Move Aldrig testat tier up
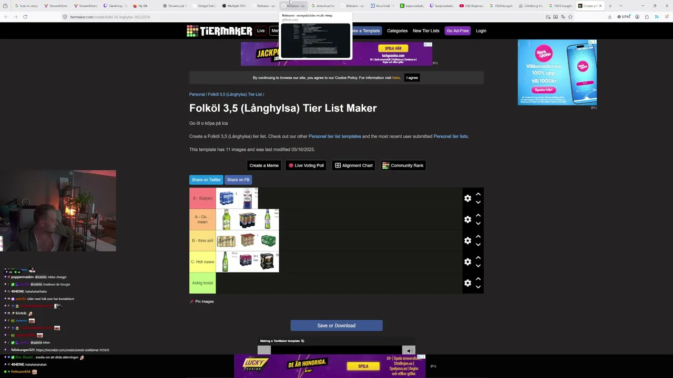The width and height of the screenshot is (673, 378). 478,279
